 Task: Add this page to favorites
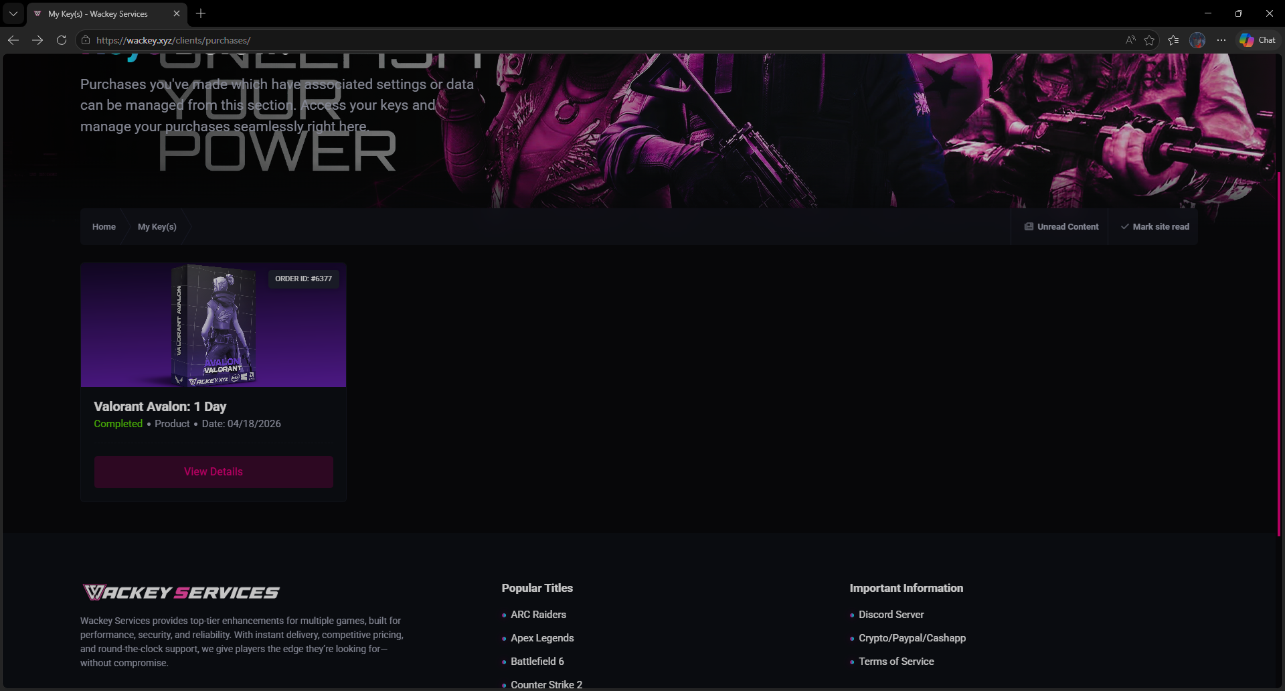(1149, 40)
